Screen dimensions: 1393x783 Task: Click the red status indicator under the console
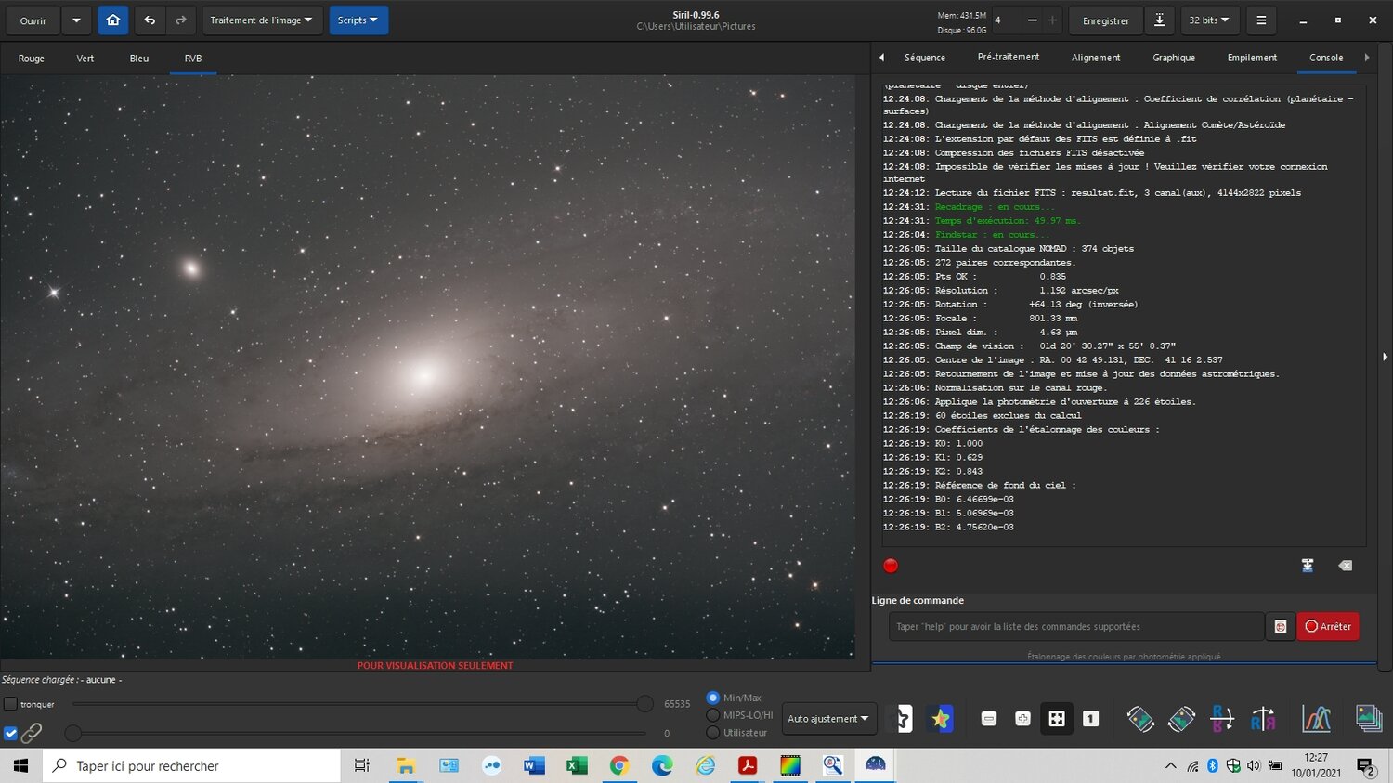891,566
